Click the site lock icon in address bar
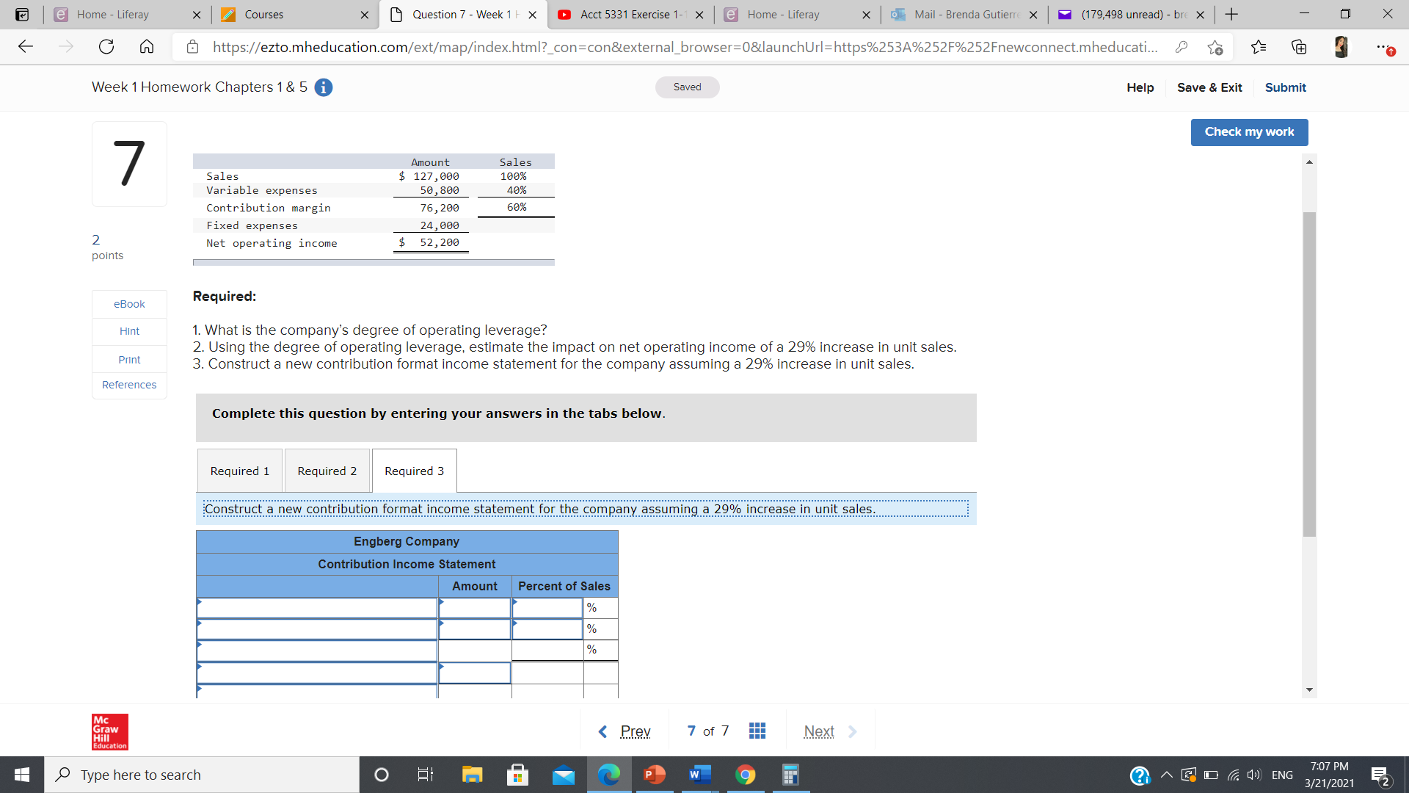The width and height of the screenshot is (1409, 793). point(192,46)
